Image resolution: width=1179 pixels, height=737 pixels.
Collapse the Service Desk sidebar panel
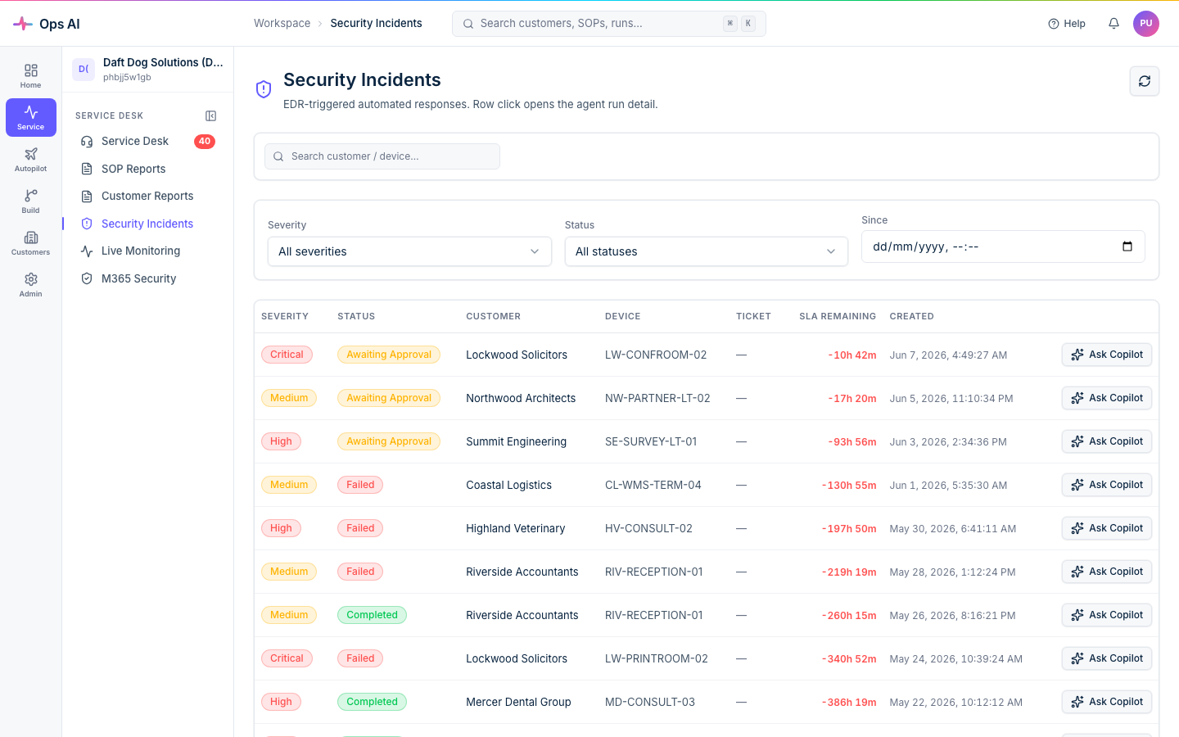click(x=210, y=115)
